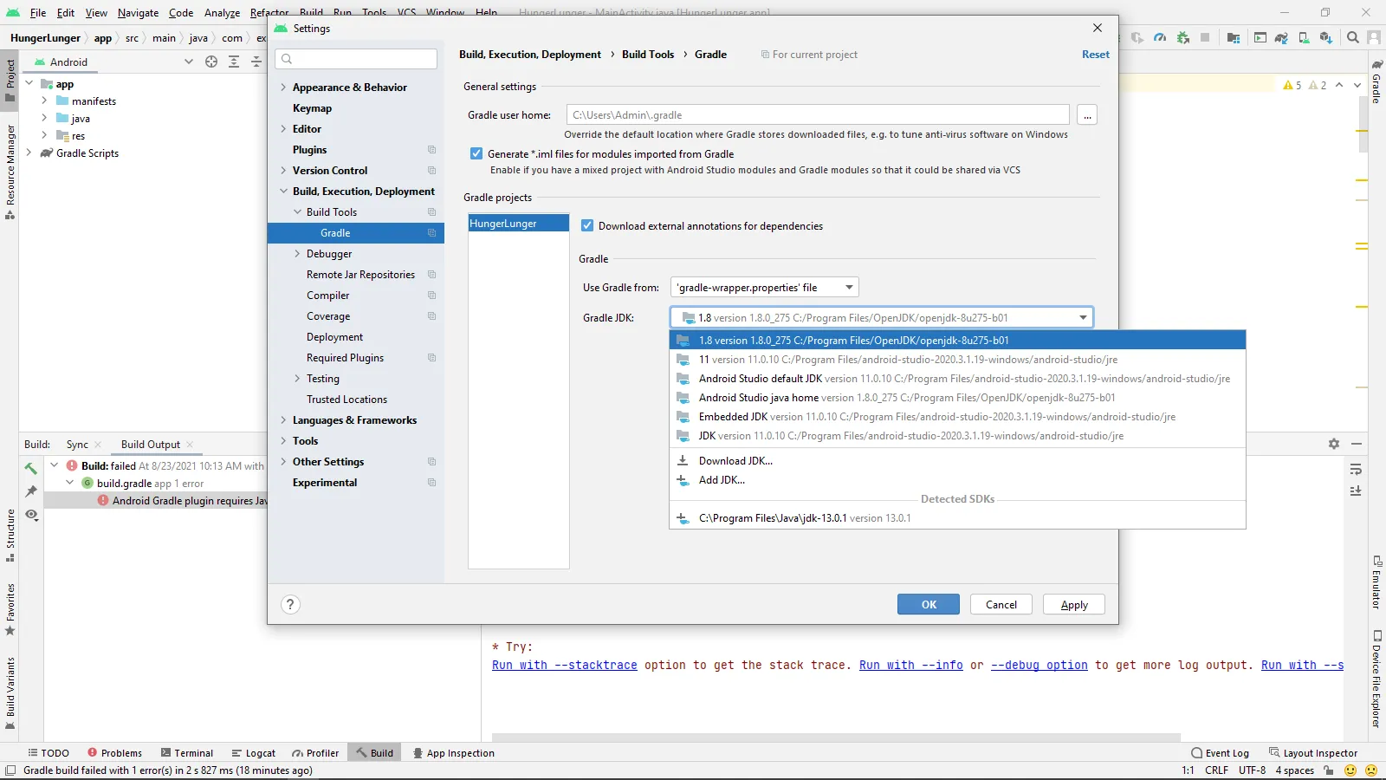
Task: Expand the Debugger settings node
Action: tap(297, 254)
